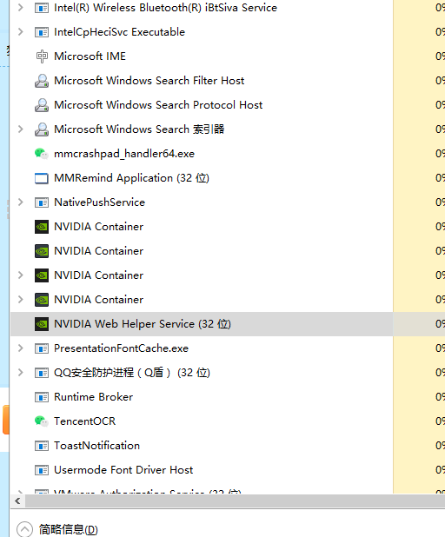Expand the IntelCpHeciSvc Executable process
The height and width of the screenshot is (537, 445).
[21, 32]
